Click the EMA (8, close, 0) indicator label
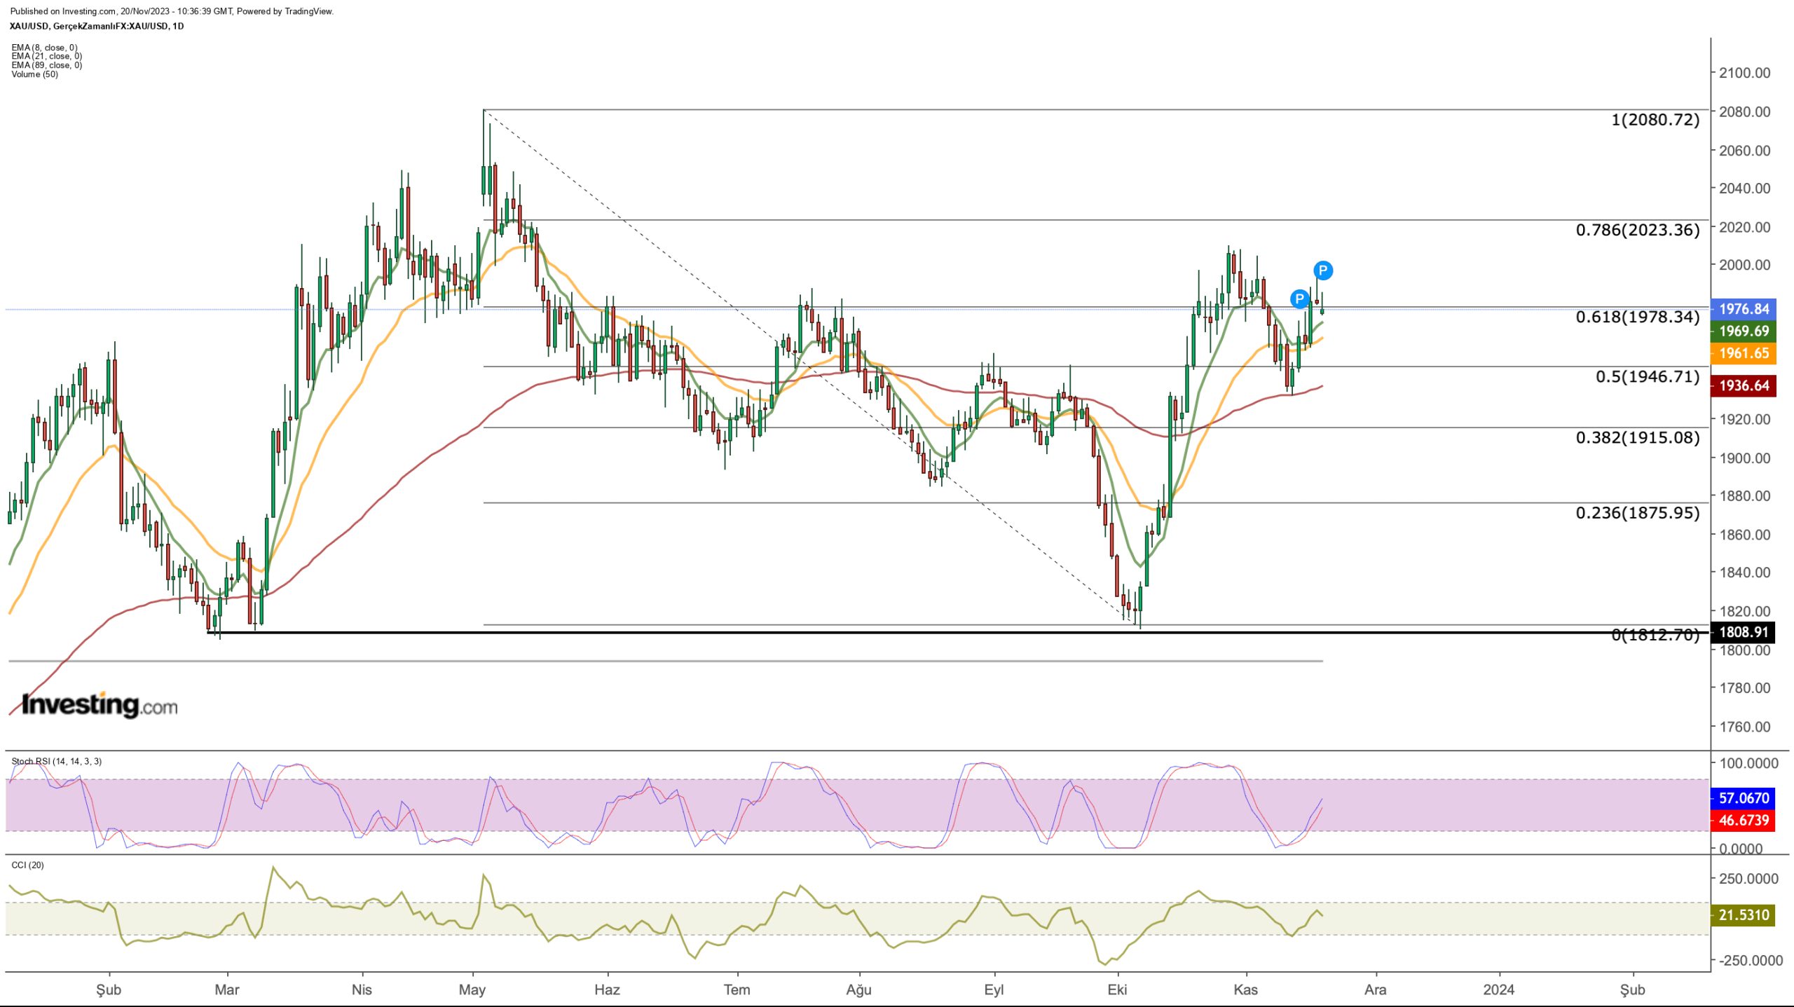Viewport: 1794px width, 1007px height. [x=44, y=48]
